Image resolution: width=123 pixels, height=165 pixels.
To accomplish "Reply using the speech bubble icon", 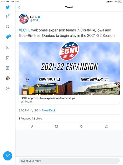I will click(31, 126).
